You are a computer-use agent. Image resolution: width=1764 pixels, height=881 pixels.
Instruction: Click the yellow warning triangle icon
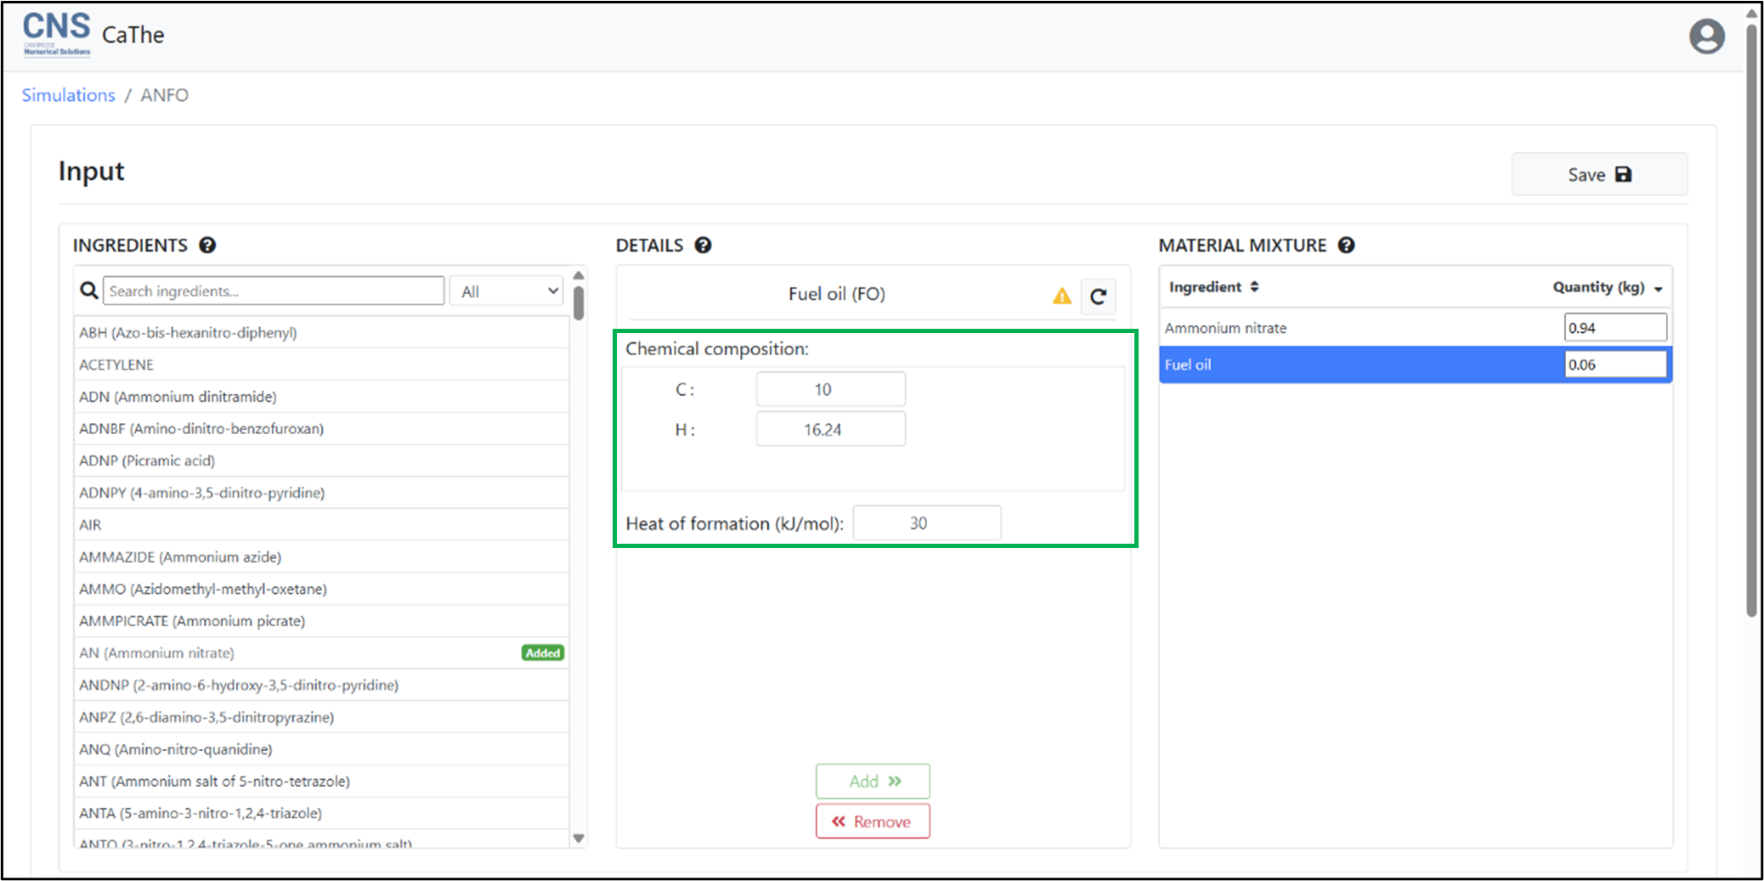pyautogui.click(x=1061, y=296)
